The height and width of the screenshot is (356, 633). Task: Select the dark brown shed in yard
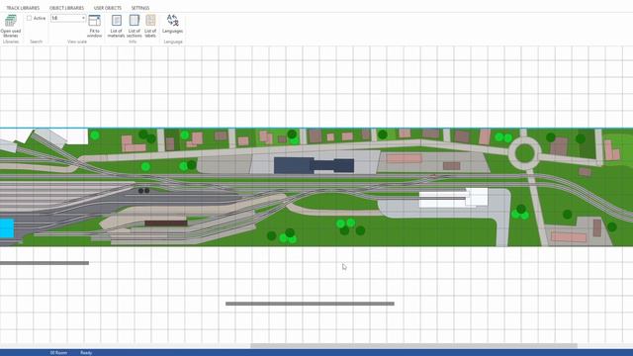(166, 222)
